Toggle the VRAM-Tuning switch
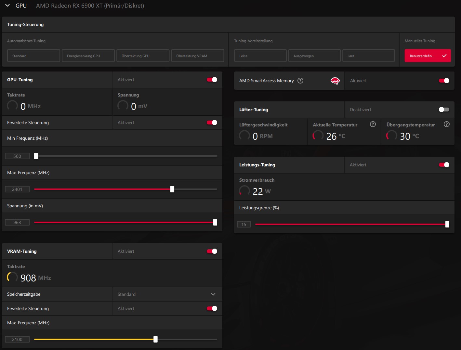The width and height of the screenshot is (461, 350). 212,251
